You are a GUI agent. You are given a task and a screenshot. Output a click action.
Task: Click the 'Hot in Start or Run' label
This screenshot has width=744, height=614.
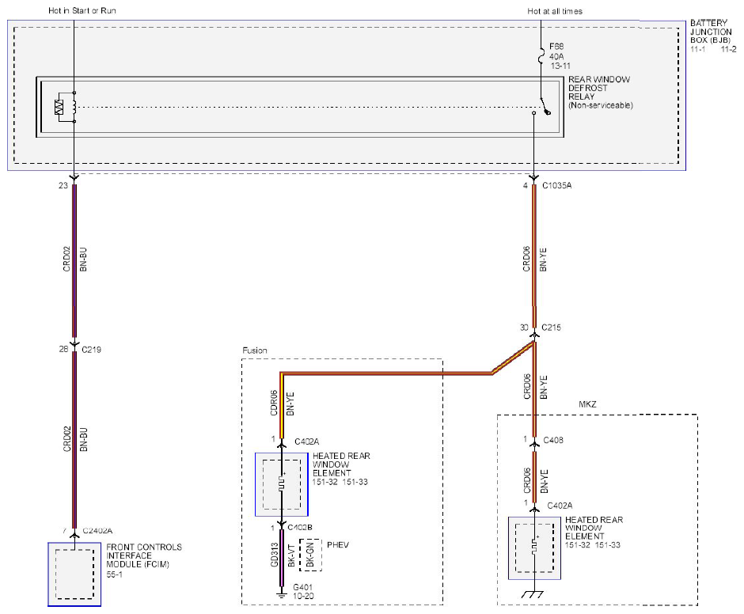(82, 10)
